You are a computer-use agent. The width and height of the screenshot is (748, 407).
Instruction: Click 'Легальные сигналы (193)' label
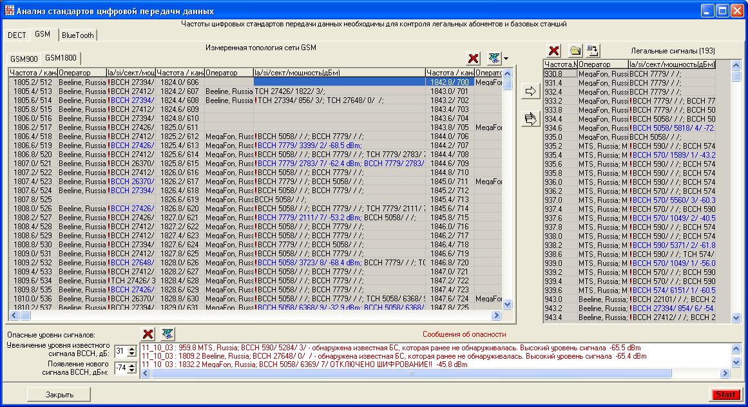(x=673, y=50)
